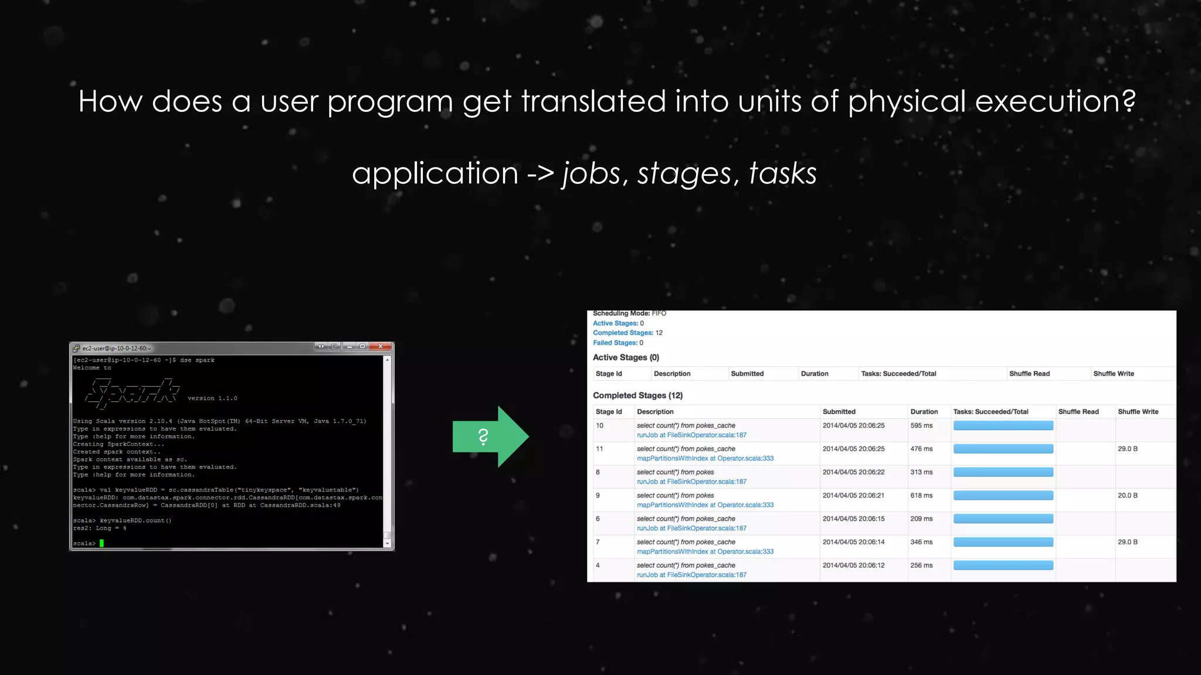
Task: Open mapPartitionsWithIndex link for stage 9
Action: [705, 505]
